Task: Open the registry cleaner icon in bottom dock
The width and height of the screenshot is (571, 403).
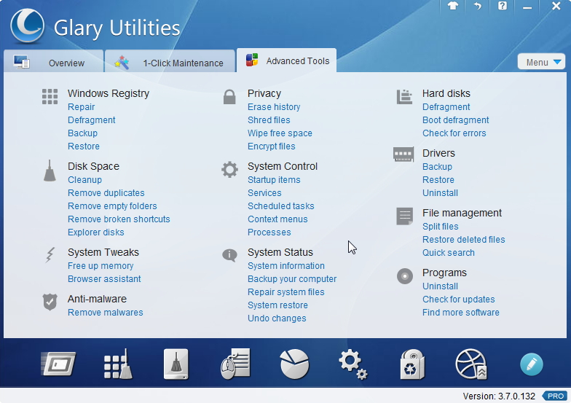Action: [118, 364]
